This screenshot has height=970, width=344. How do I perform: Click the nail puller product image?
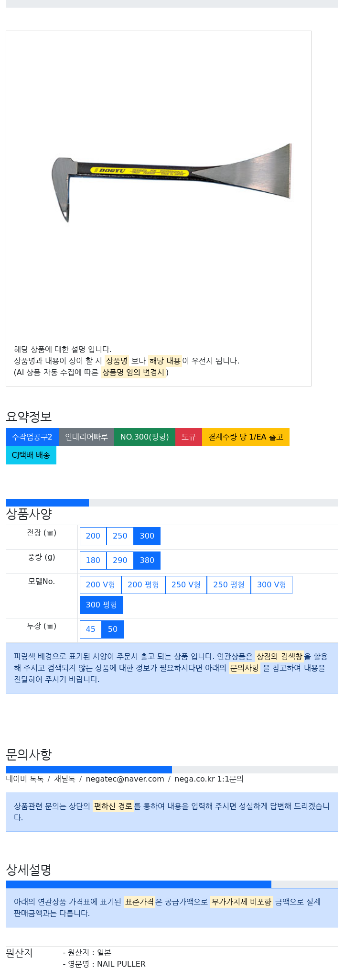pyautogui.click(x=171, y=182)
